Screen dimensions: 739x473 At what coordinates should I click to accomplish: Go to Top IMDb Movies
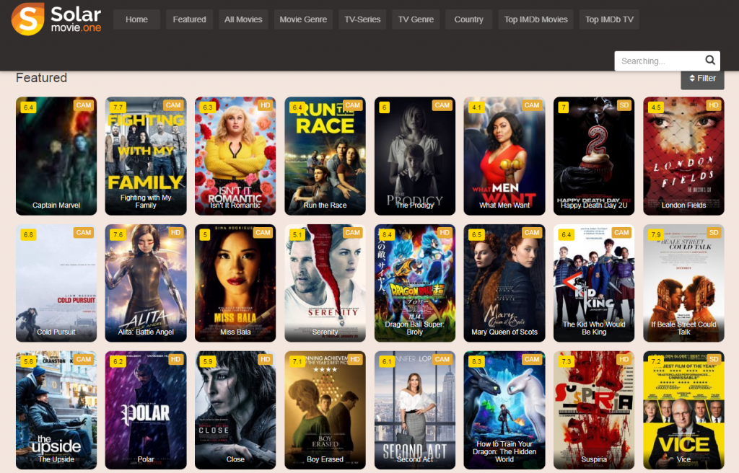click(536, 19)
